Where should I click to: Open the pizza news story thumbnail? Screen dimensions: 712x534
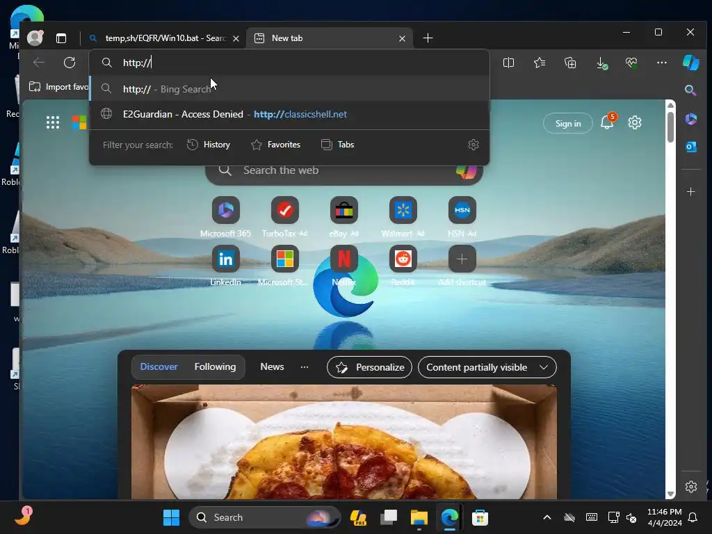pyautogui.click(x=343, y=442)
